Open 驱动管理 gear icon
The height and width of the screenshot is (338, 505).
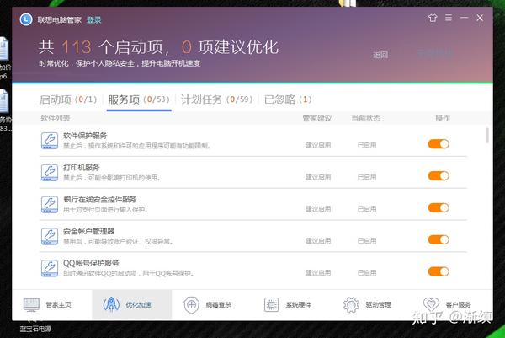[x=351, y=305]
